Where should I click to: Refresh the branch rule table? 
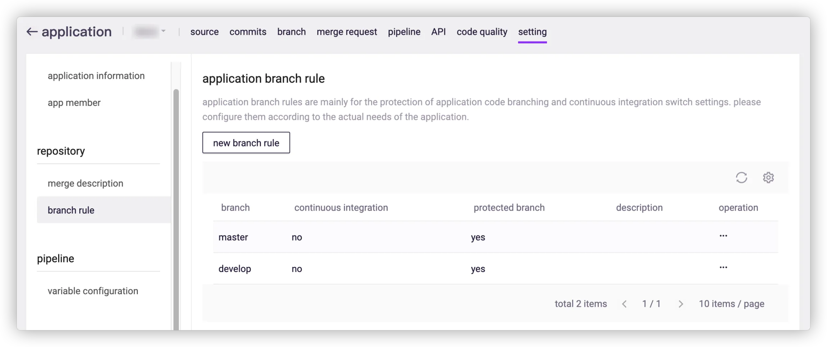741,178
